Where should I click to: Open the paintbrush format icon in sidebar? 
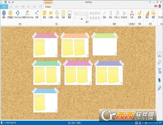point(159,88)
